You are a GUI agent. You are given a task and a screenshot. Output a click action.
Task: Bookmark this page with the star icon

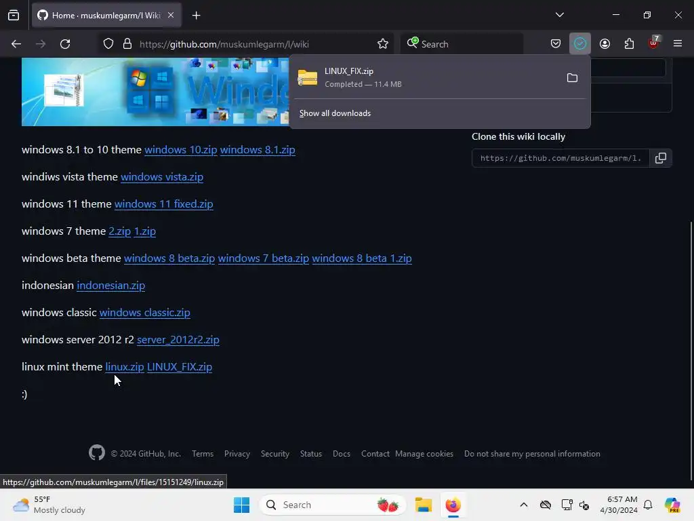point(383,44)
